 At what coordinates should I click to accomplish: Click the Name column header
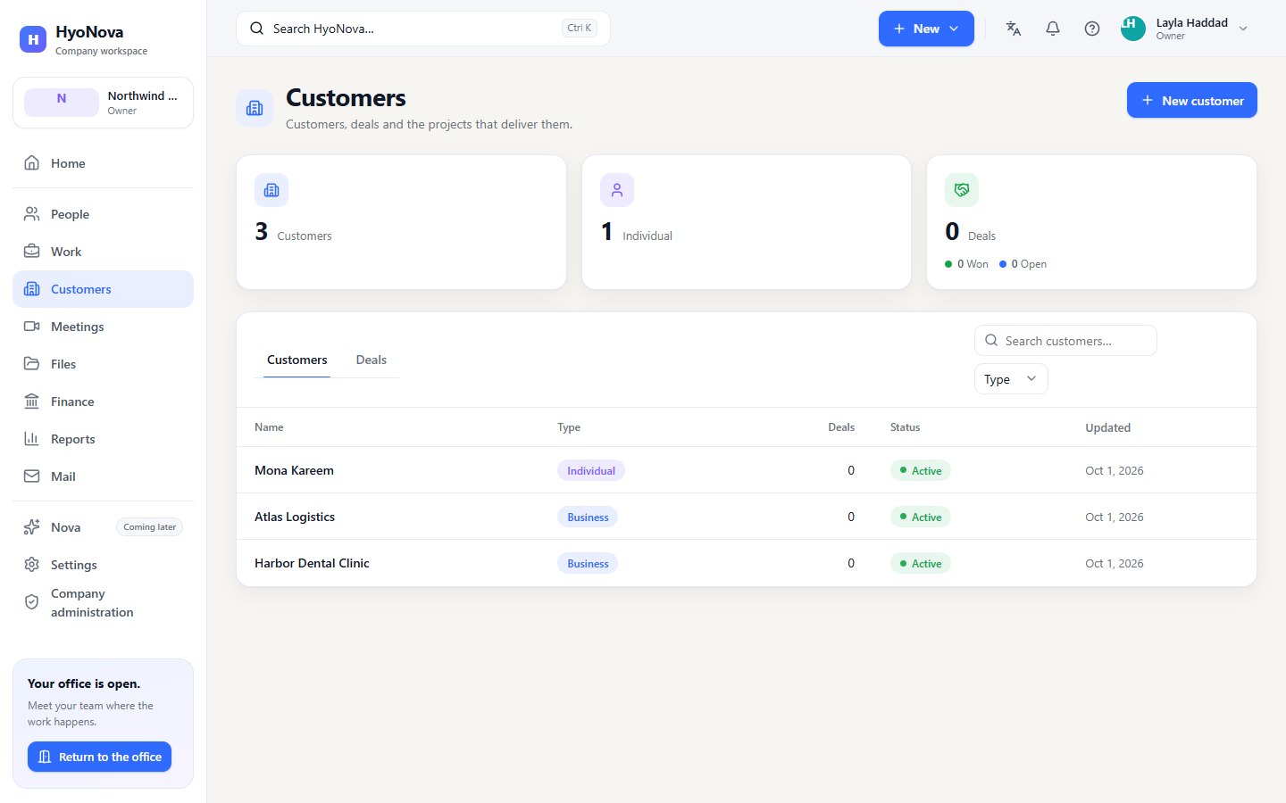tap(269, 427)
